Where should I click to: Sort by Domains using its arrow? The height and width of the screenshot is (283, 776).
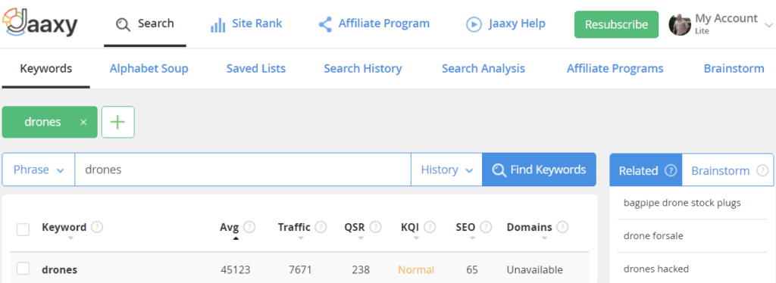click(x=544, y=238)
